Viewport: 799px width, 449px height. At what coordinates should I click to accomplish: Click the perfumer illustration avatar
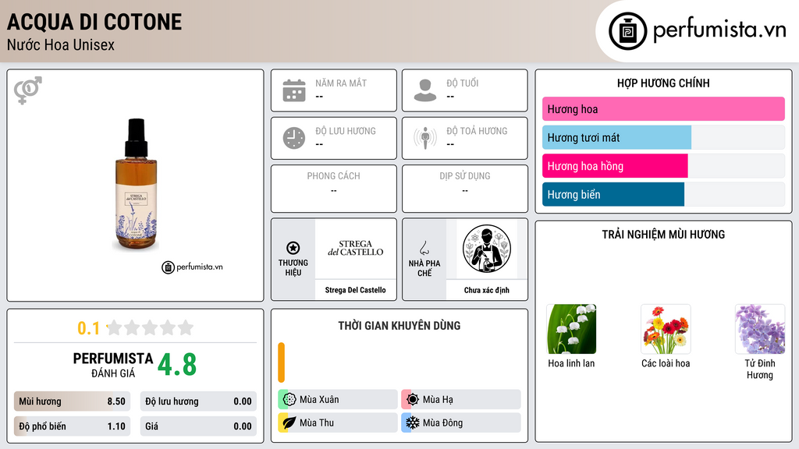[487, 249]
